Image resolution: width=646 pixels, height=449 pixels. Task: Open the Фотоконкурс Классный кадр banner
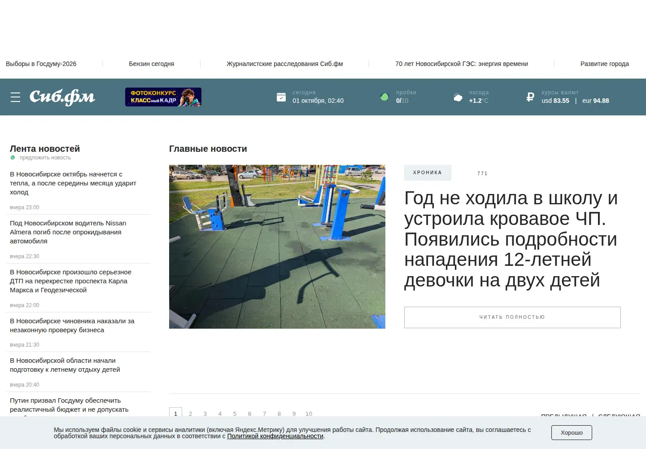163,97
